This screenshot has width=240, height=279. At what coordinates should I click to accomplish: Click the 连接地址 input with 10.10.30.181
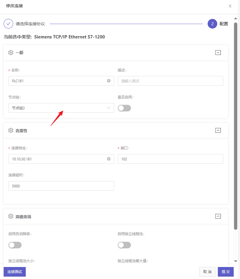pos(61,159)
